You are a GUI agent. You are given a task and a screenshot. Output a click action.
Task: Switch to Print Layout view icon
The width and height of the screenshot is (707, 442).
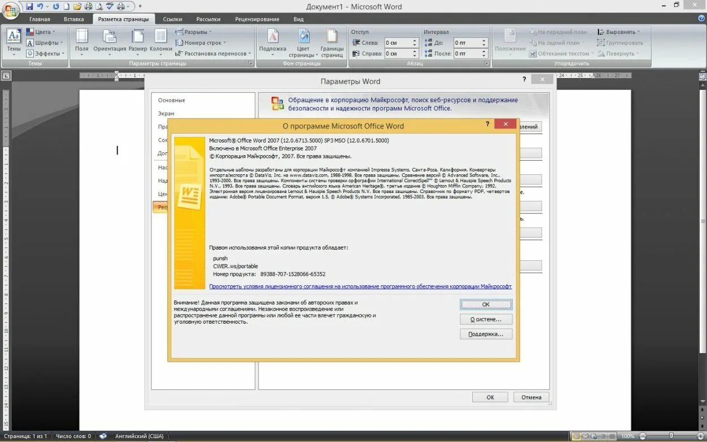[576, 436]
